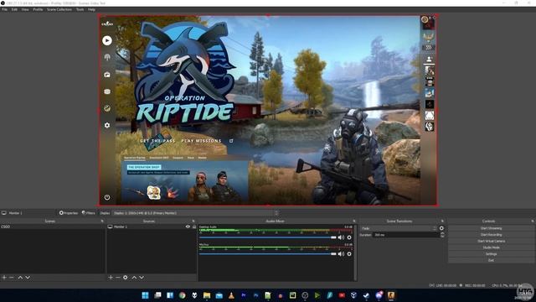Image resolution: width=536 pixels, height=302 pixels.
Task: Pop out the Scenes dock
Action: pyautogui.click(x=102, y=221)
